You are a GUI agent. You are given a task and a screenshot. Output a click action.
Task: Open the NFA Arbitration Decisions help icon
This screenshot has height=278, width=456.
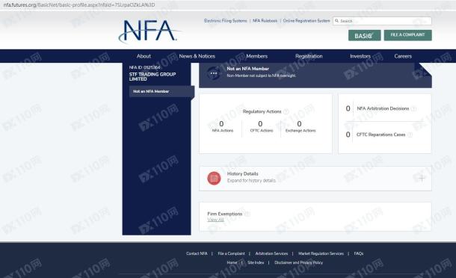[x=414, y=109]
